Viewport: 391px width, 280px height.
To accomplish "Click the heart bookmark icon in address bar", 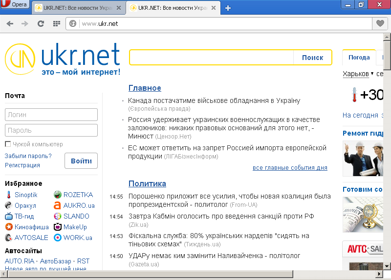I will (x=380, y=23).
